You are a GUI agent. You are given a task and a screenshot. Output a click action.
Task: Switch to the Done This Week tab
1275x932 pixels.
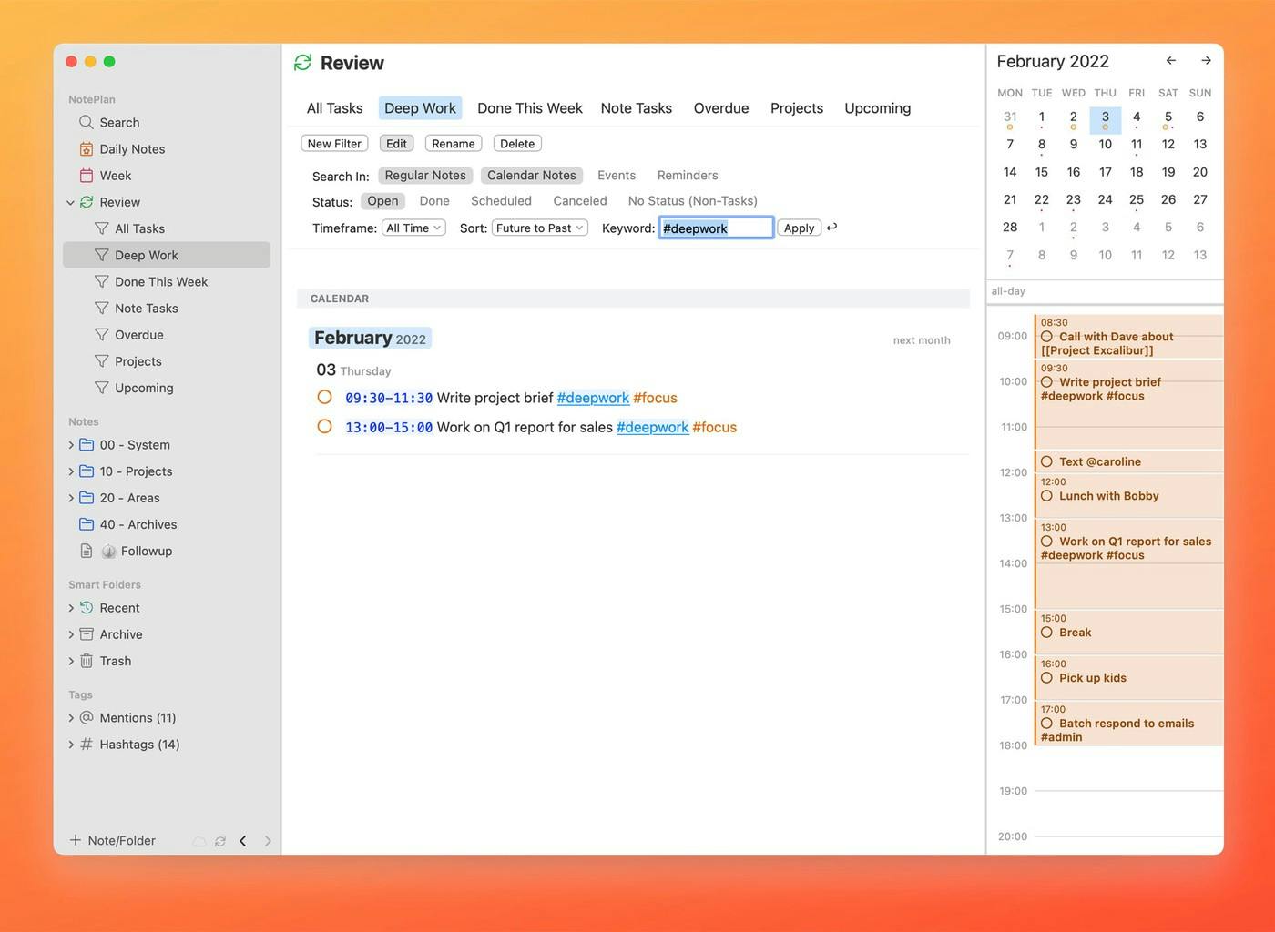click(529, 108)
